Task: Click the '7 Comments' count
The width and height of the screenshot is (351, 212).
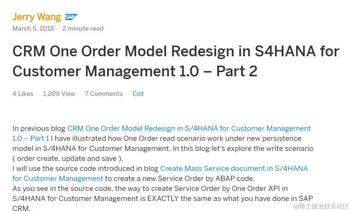Action: point(104,94)
